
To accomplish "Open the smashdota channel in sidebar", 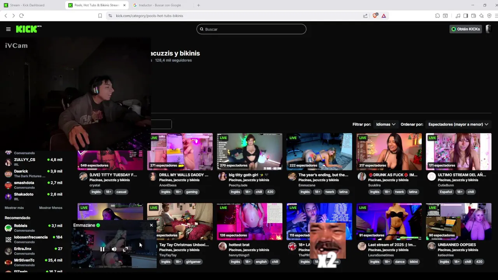I will coord(33,185).
